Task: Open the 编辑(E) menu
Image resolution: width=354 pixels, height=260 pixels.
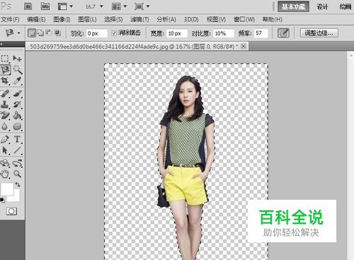Action: (36, 19)
